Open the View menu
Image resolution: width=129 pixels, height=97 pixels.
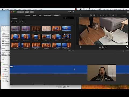(x=30, y=9)
